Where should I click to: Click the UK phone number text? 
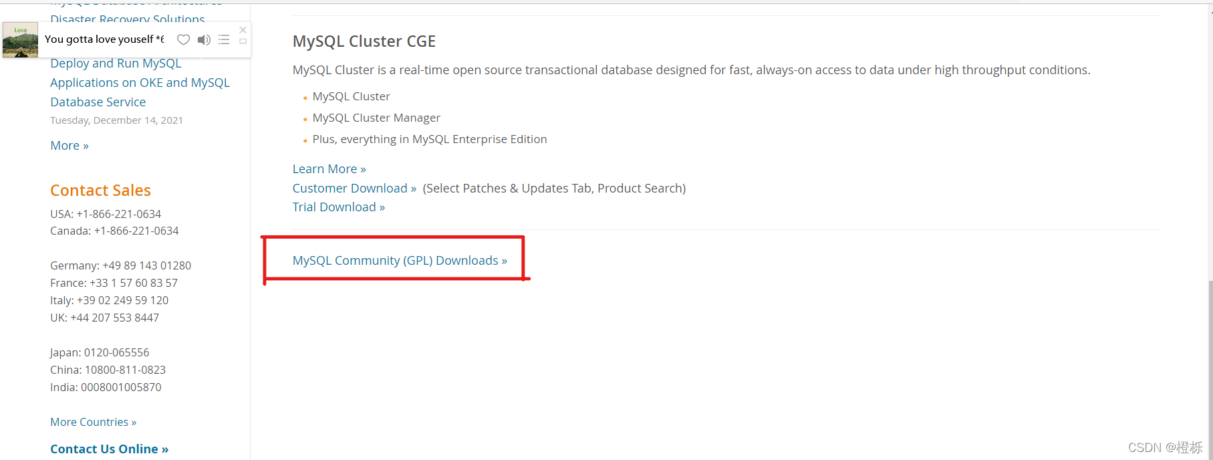coord(105,318)
